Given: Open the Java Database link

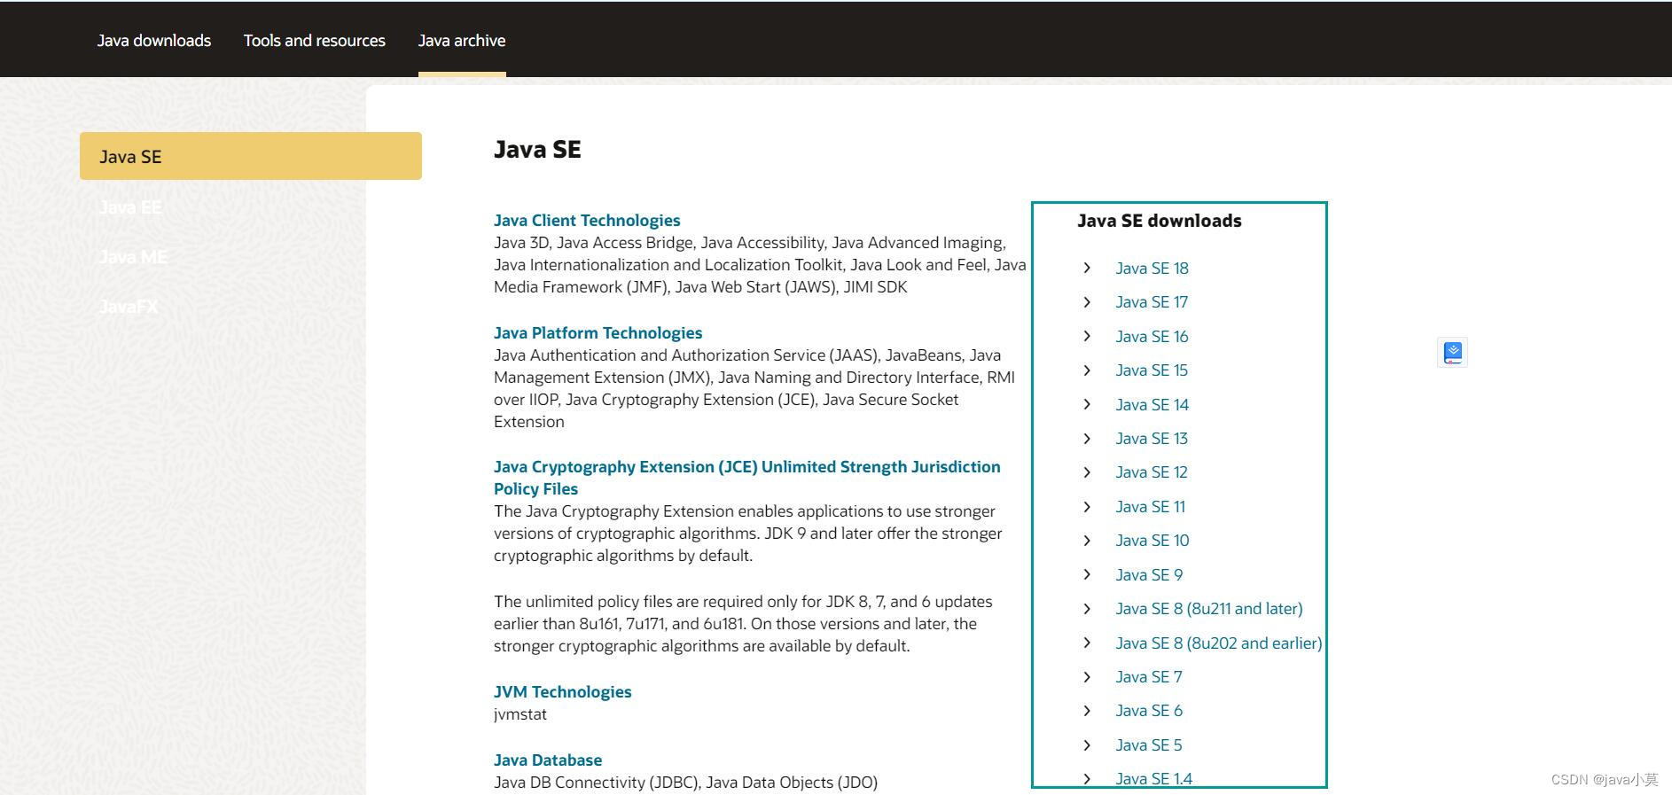Looking at the screenshot, I should 548,760.
